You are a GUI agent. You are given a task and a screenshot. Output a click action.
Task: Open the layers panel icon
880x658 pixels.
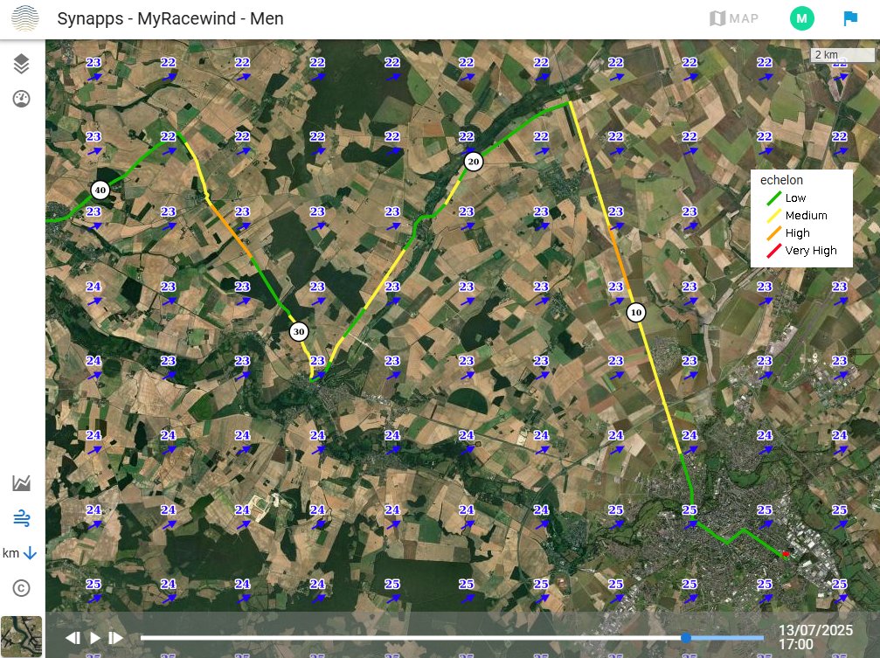pos(21,64)
